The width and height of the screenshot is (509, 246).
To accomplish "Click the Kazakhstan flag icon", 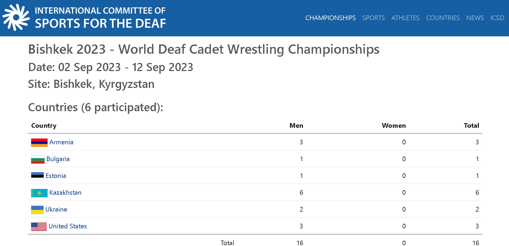I will [39, 193].
